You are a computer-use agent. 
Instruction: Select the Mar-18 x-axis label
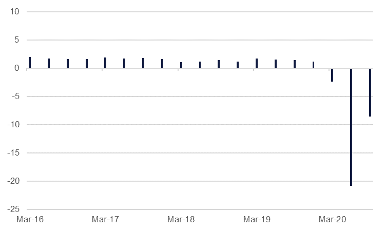click(x=181, y=220)
